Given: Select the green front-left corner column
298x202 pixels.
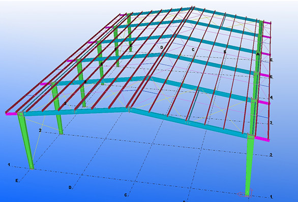Looking at the screenshot, I should pyautogui.click(x=26, y=141).
